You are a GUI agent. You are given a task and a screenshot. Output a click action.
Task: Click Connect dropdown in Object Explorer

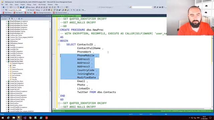4,19
